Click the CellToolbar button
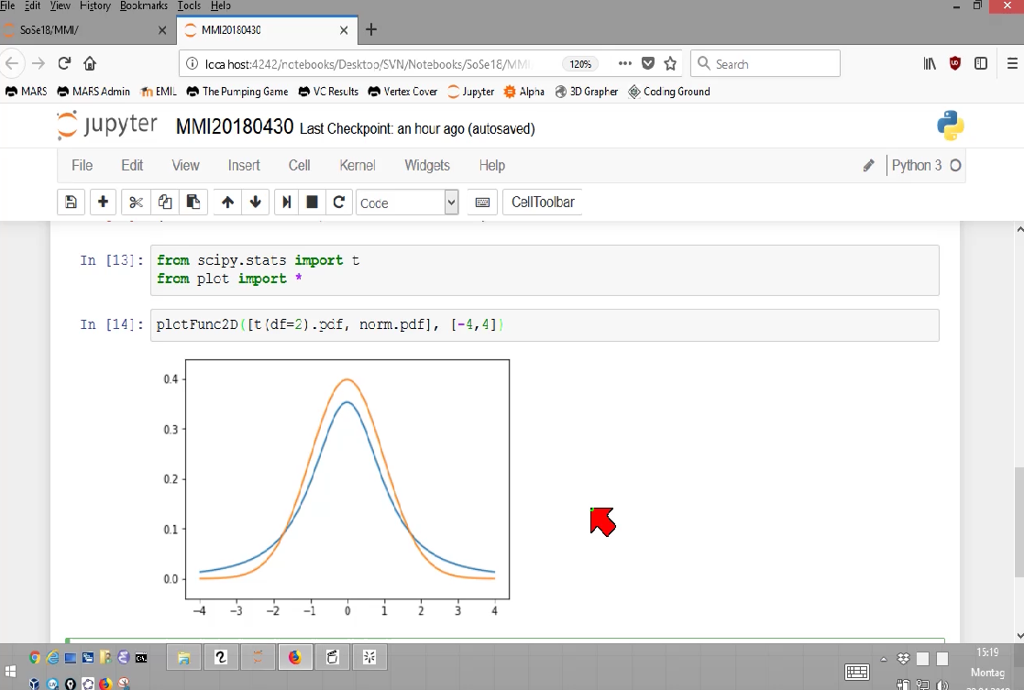Viewport: 1024px width, 690px height. coord(543,203)
